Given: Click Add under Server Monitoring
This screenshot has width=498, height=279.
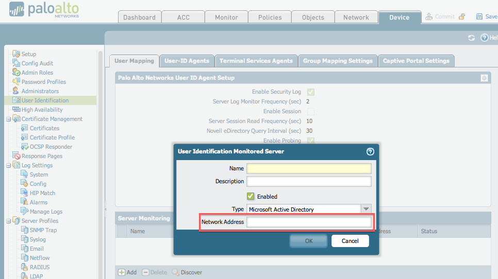Looking at the screenshot, I should (127, 272).
